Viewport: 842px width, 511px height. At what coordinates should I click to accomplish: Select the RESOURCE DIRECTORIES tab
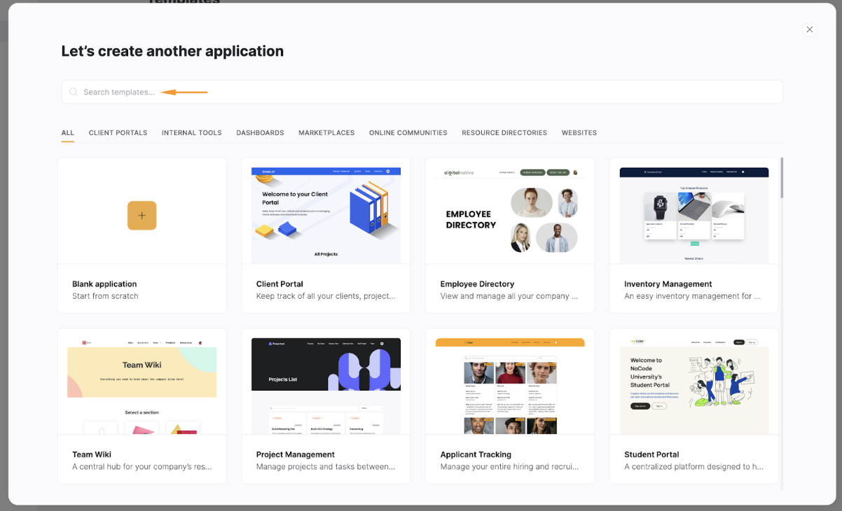tap(504, 133)
